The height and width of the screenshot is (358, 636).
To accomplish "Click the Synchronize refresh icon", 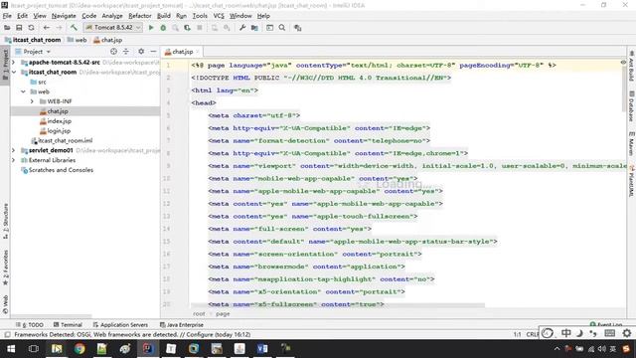I will tap(31, 28).
